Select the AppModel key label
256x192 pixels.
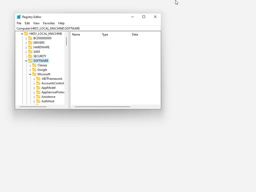[x=48, y=88]
